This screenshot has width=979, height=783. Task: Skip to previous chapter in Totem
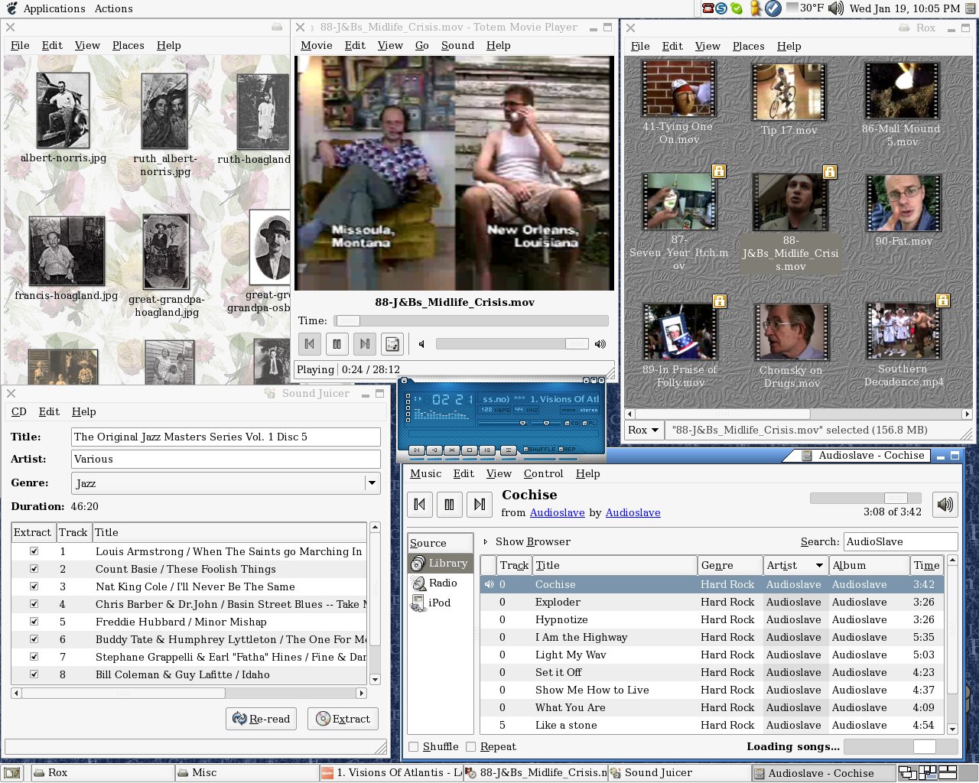pos(310,344)
